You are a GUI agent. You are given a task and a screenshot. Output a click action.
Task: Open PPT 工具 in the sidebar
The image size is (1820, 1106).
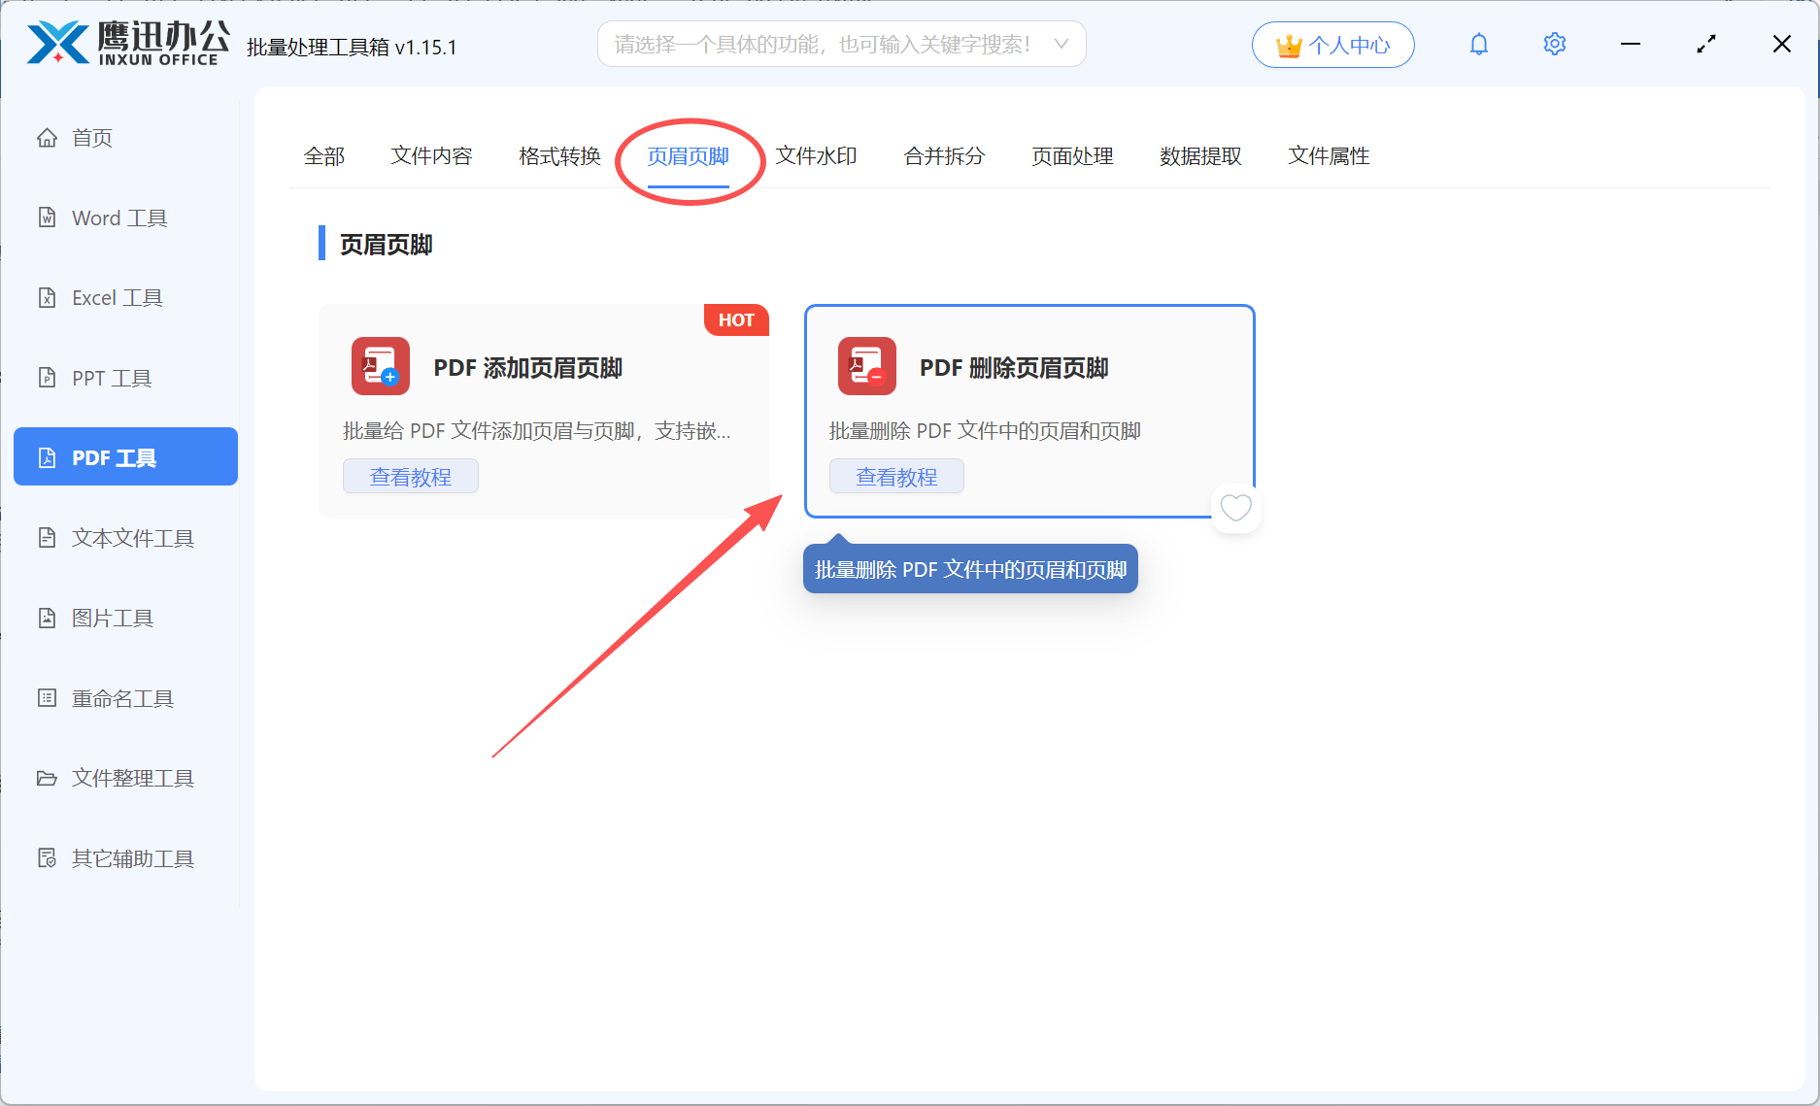pyautogui.click(x=125, y=378)
